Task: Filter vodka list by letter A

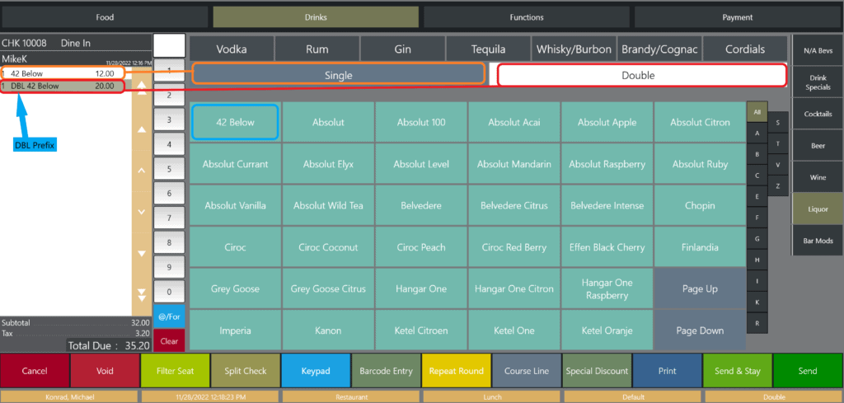Action: pyautogui.click(x=757, y=133)
